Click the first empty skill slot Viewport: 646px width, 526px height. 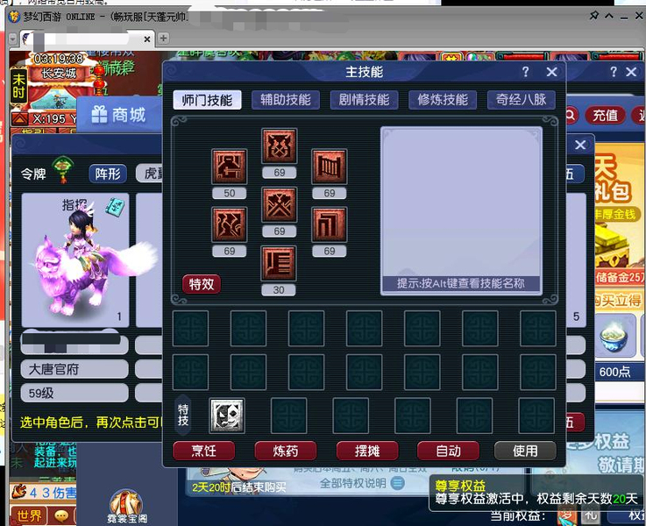(190, 328)
